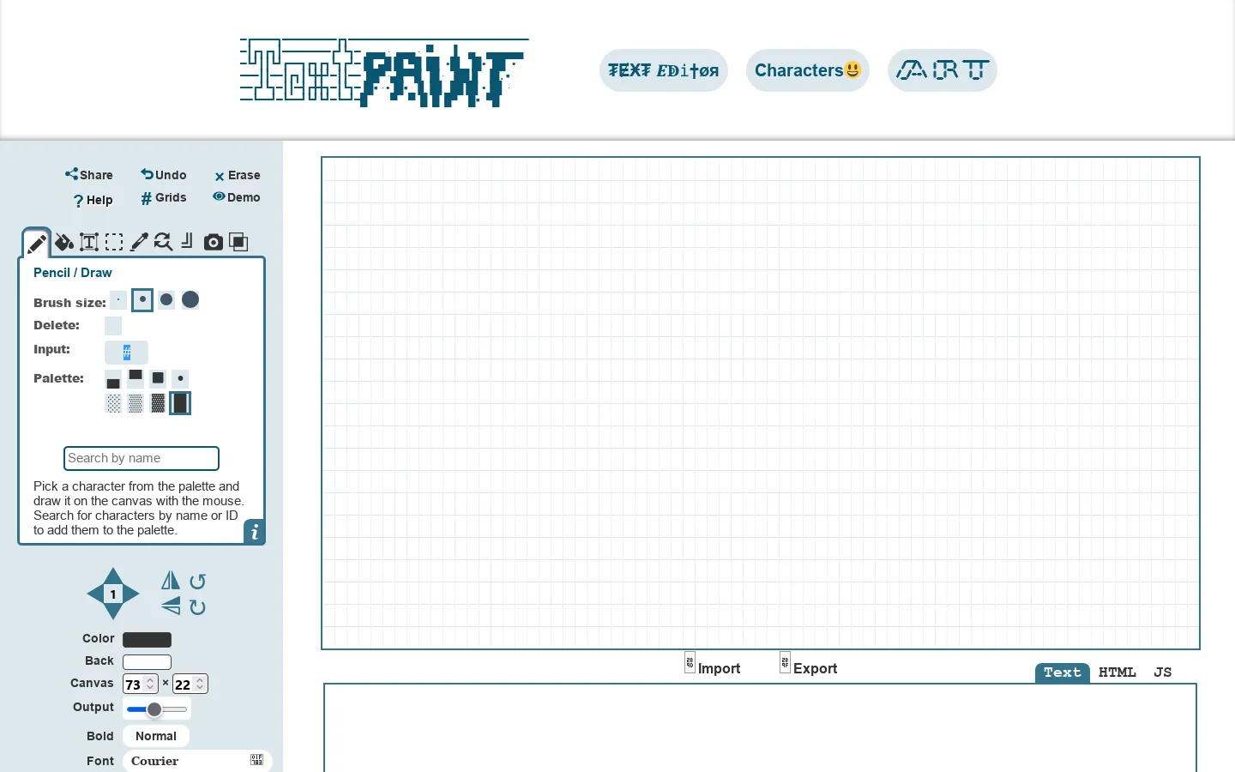The width and height of the screenshot is (1235, 772).
Task: Choose the largest brush size
Action: point(190,299)
